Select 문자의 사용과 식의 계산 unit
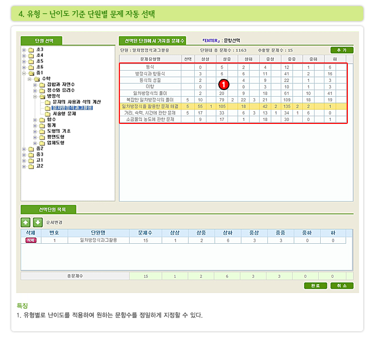 76,102
